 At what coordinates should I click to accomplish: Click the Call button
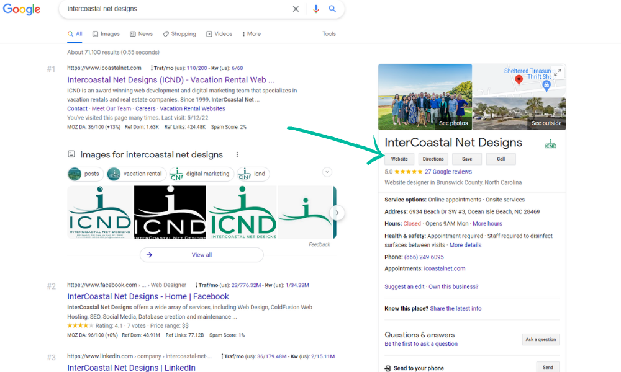point(501,159)
